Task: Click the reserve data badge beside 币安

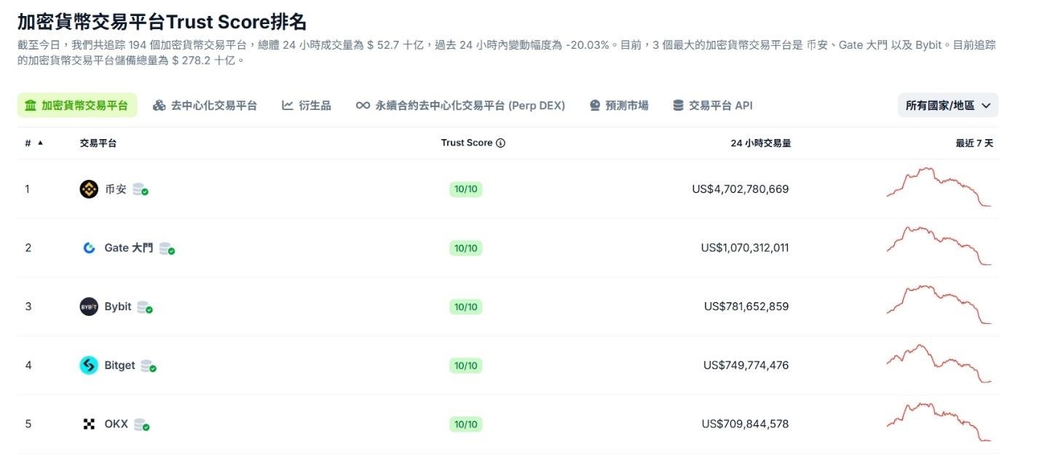Action: tap(141, 189)
